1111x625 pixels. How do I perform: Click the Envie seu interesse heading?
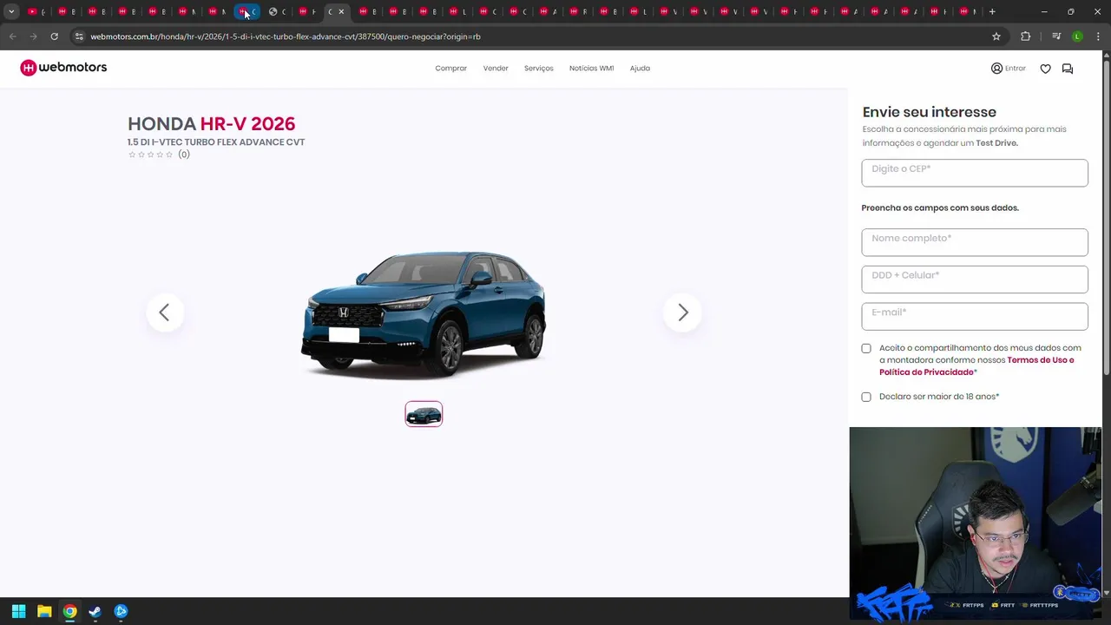coord(929,112)
